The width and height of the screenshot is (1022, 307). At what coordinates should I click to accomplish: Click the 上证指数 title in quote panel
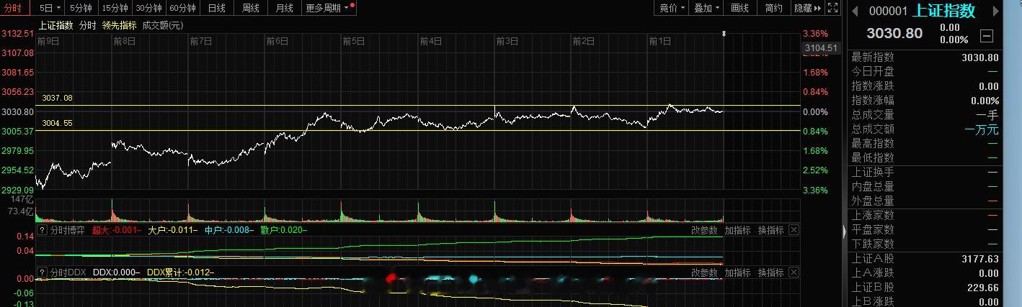pyautogui.click(x=943, y=11)
